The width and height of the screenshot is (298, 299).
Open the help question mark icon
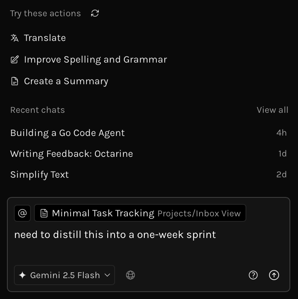point(253,275)
